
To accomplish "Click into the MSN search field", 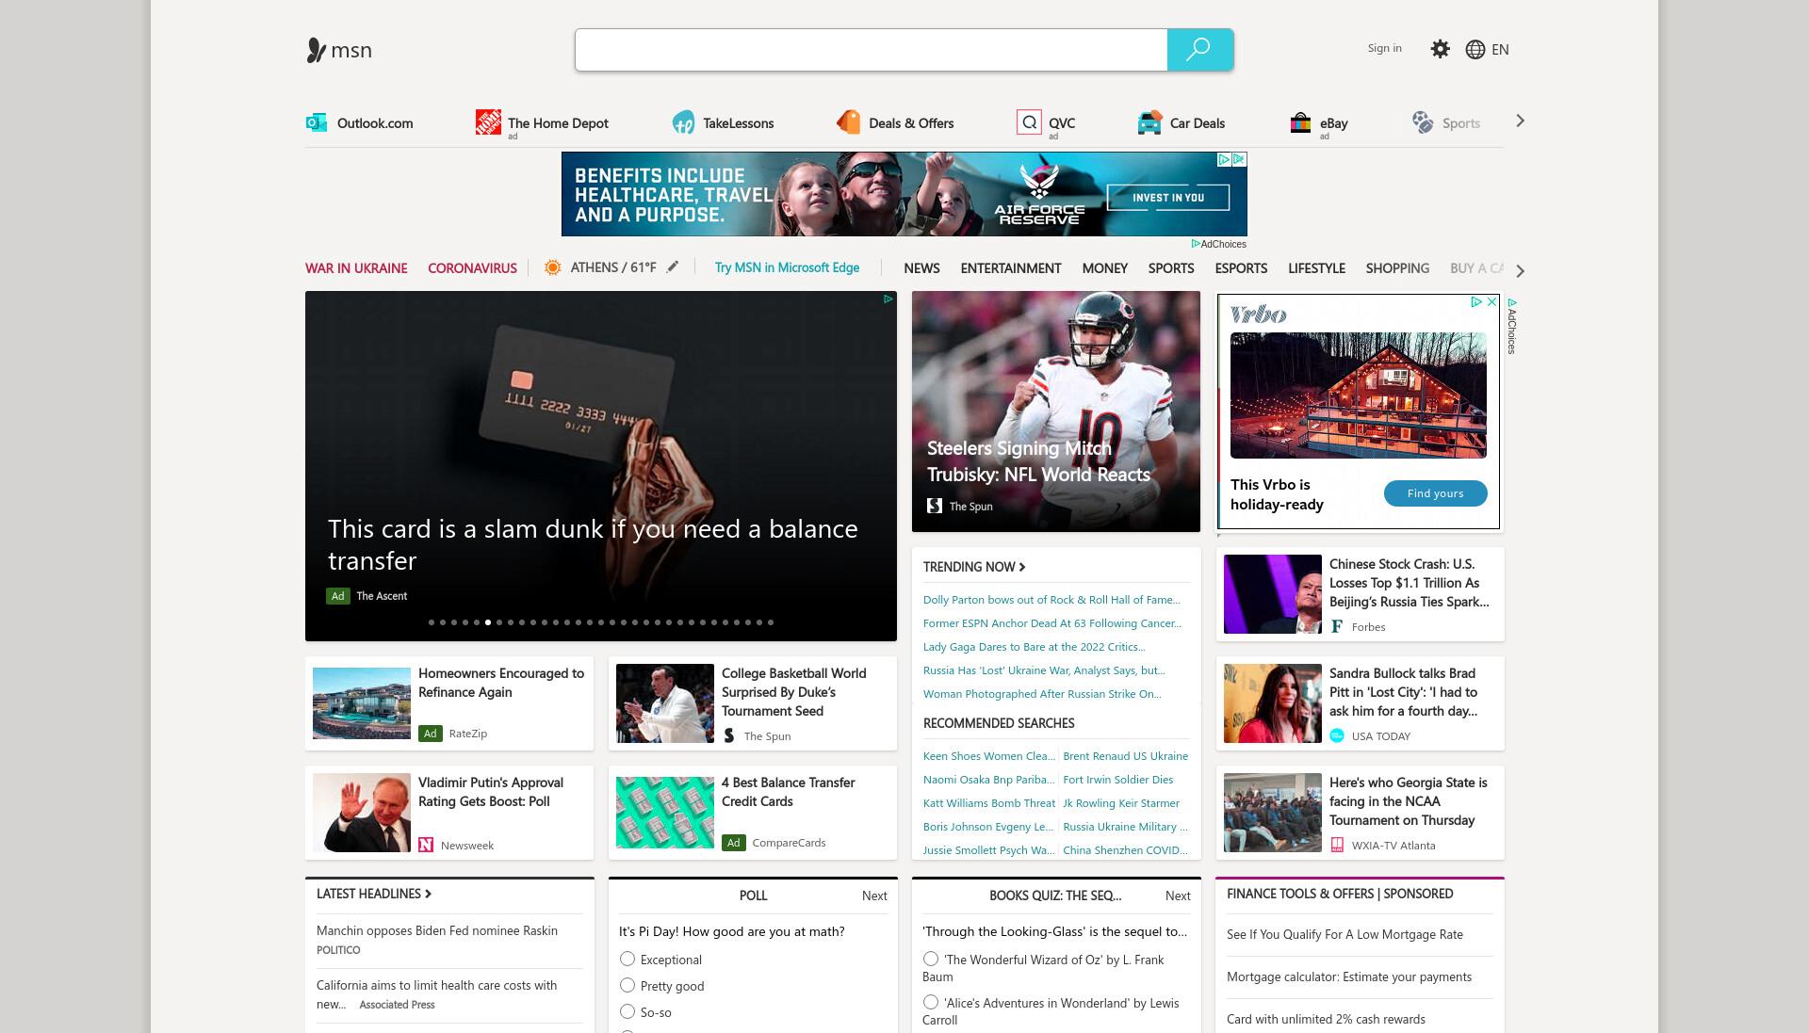I will coord(872,50).
